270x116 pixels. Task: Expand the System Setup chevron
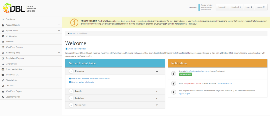[59, 31]
